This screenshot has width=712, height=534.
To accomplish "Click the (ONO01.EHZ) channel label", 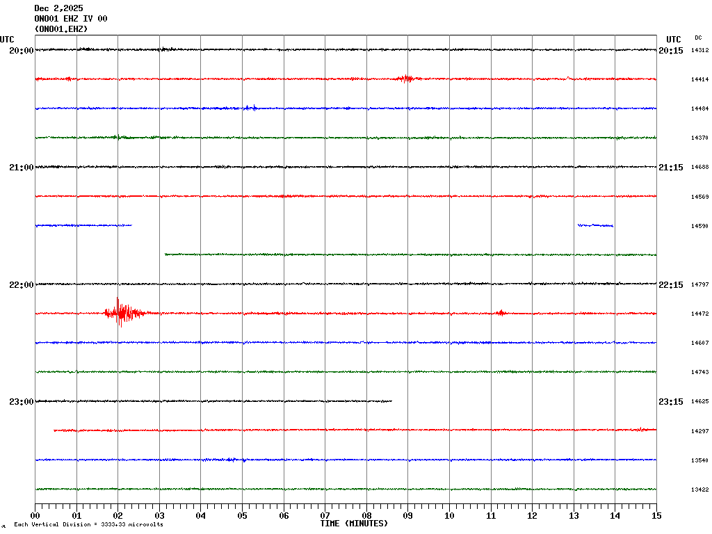I will pos(61,29).
